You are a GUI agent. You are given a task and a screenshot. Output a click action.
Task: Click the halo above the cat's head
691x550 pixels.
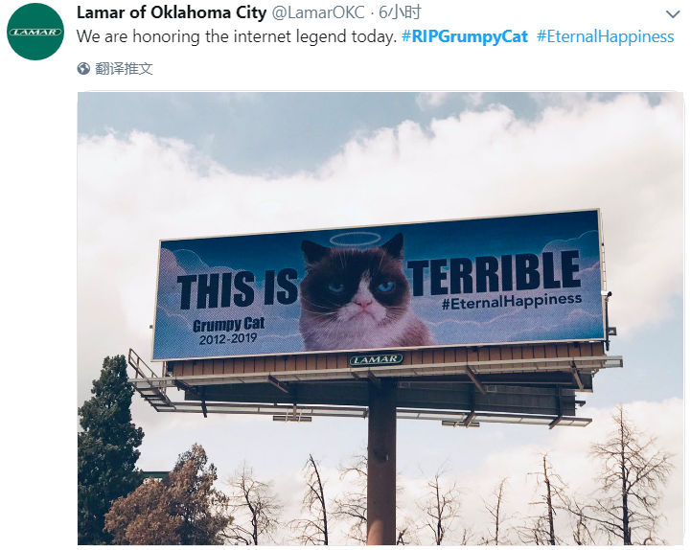pos(356,239)
